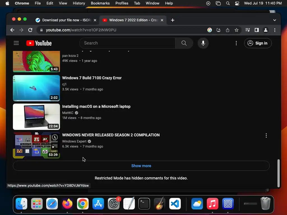
Task: Install page via the download-screen icon
Action: 219,30
